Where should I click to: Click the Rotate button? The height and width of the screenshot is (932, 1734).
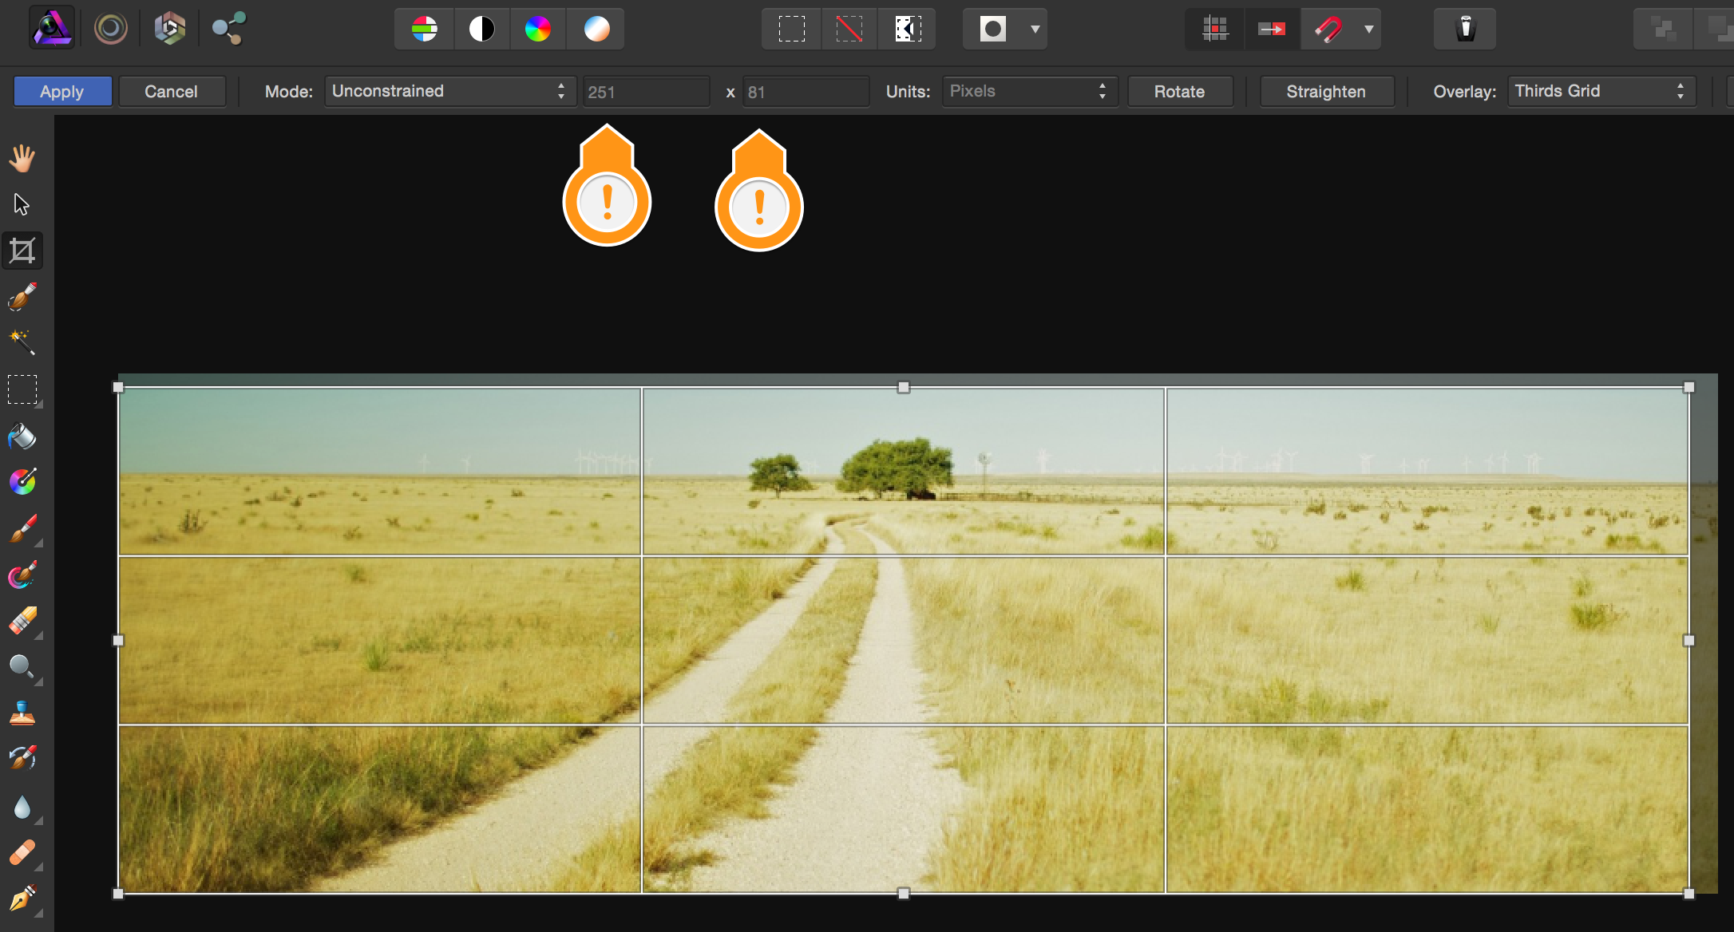1180,92
